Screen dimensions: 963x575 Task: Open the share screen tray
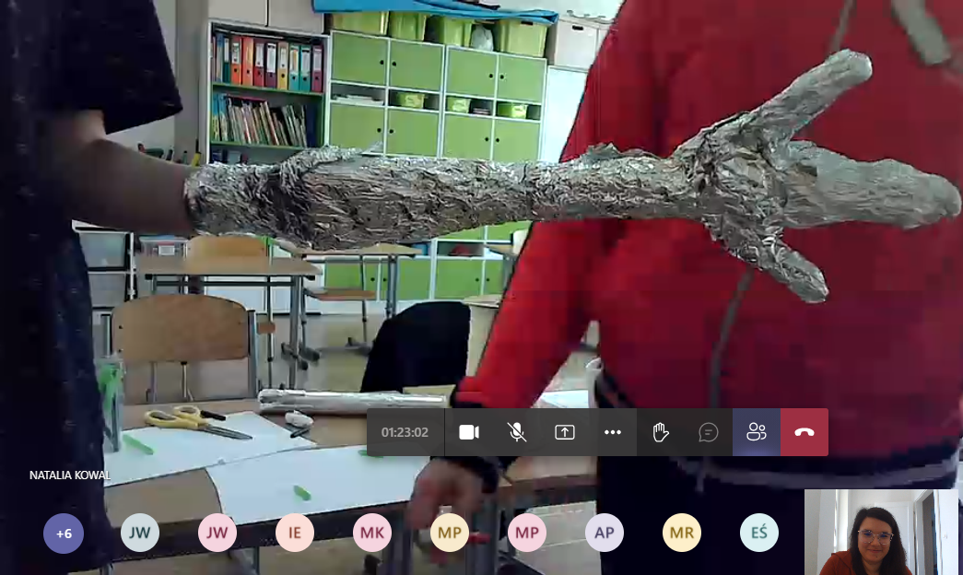[565, 432]
